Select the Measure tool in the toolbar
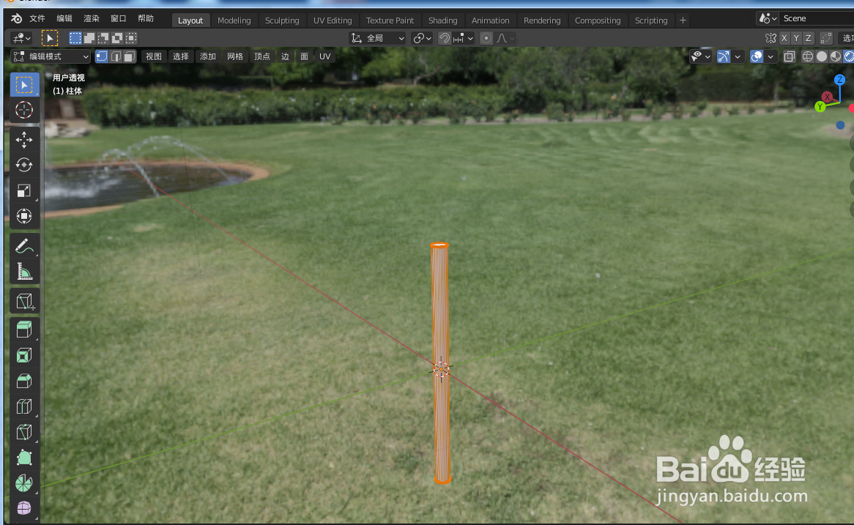 click(x=24, y=271)
